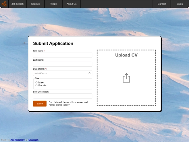Select the Male radio button
The width and height of the screenshot is (189, 142).
coord(36,82)
